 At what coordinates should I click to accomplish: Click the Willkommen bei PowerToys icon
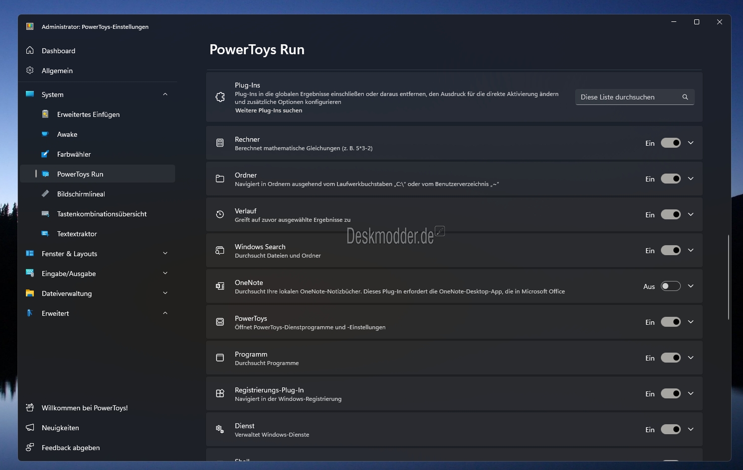point(30,407)
